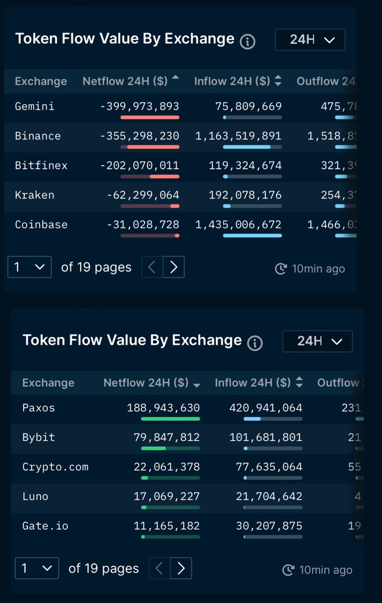The height and width of the screenshot is (603, 382).
Task: Click Gemini inflow value 75,809,669
Action: click(x=249, y=106)
